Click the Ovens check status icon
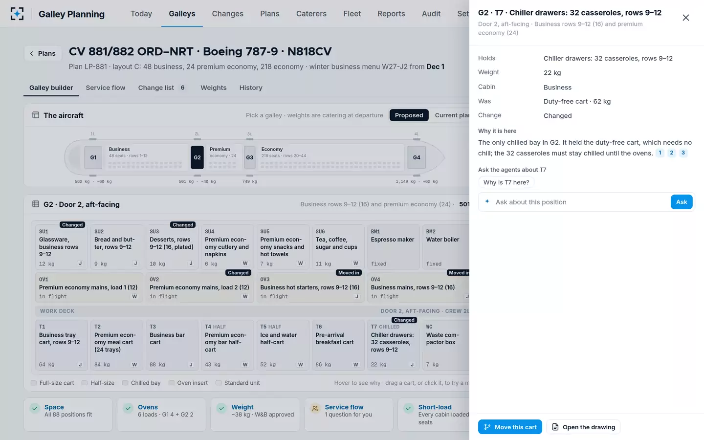Viewport: 704px width, 440px height. tap(128, 408)
